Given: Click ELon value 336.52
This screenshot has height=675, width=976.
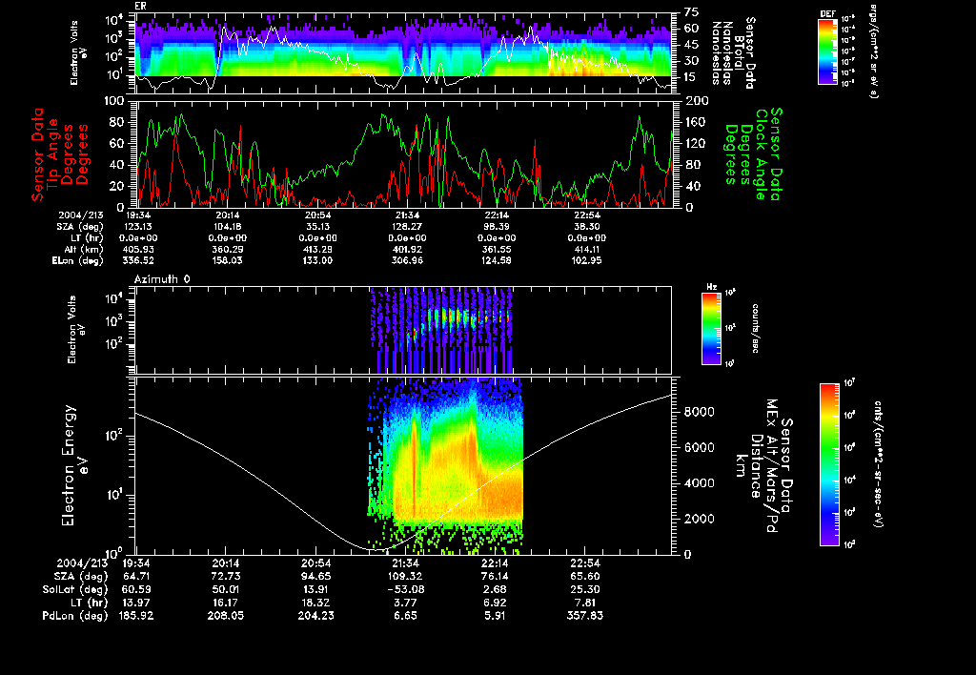Looking at the screenshot, I should (x=137, y=261).
